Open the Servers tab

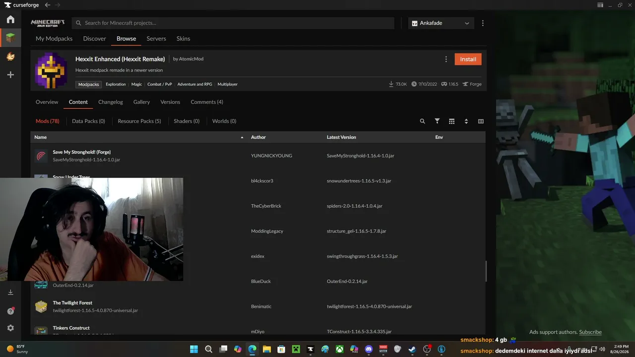(x=156, y=39)
